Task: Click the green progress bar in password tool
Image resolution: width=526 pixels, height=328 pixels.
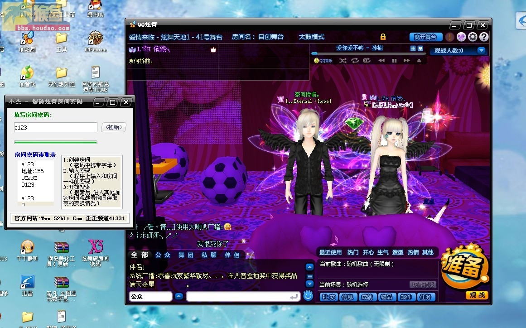Action: coord(56,142)
